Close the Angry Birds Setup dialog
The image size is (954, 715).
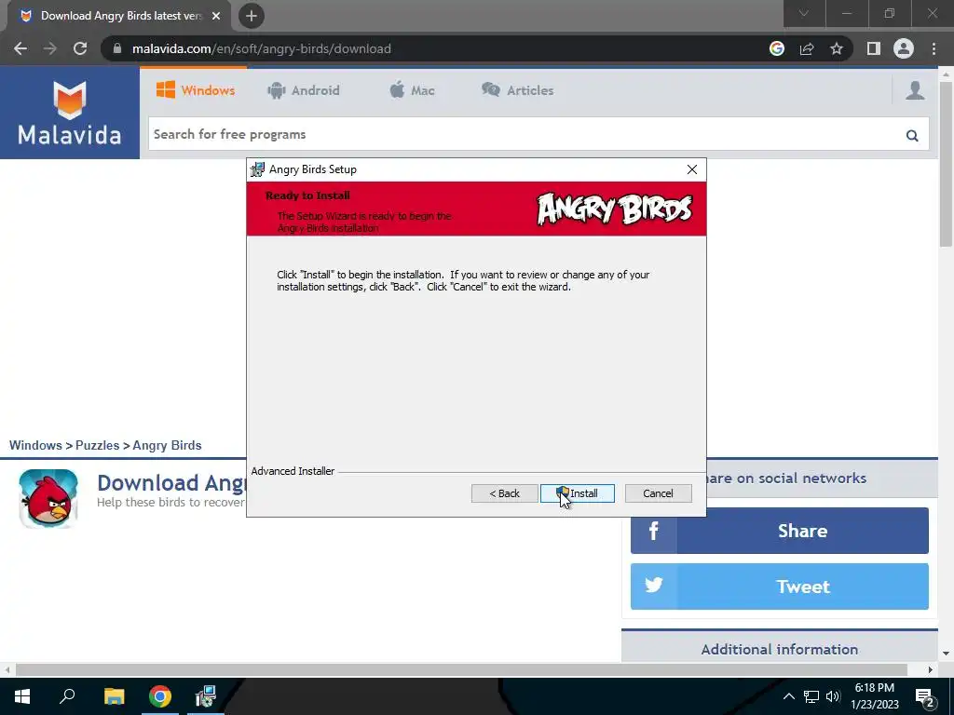[x=692, y=169]
